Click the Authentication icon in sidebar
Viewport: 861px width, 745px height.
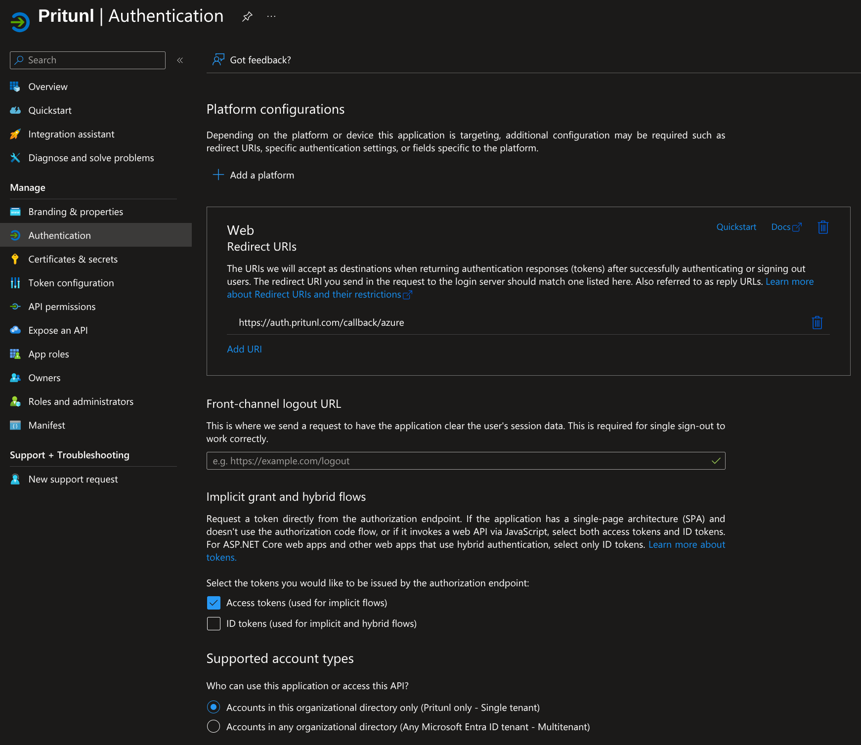(x=15, y=235)
